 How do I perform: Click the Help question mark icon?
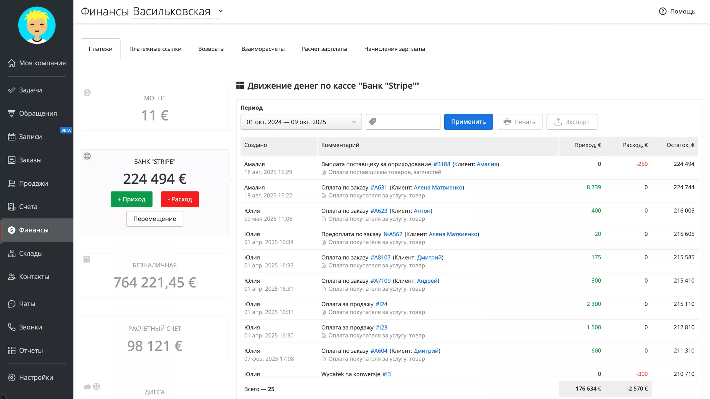tap(663, 11)
